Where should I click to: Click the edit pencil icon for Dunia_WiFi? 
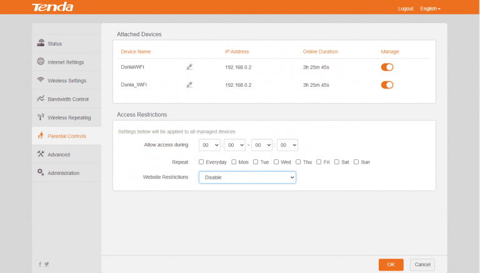point(189,85)
